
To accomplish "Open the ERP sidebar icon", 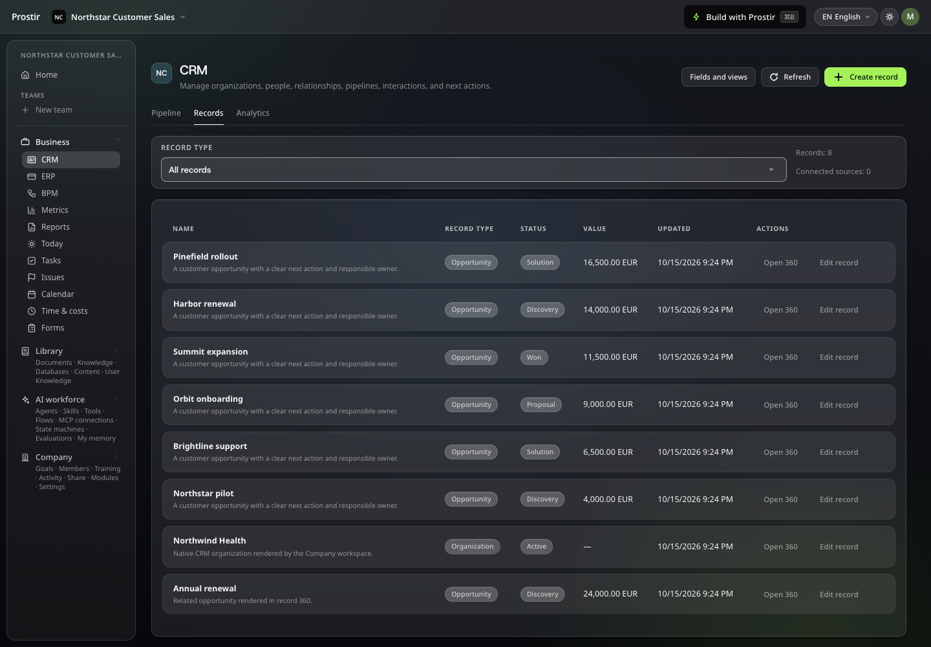I will (x=32, y=177).
